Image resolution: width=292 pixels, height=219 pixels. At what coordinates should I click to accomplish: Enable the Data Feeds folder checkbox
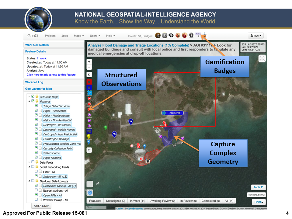33,162
